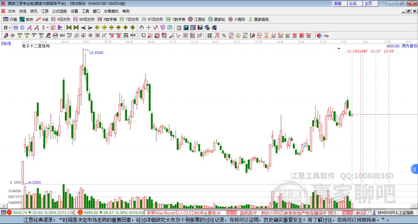Click the 主页 homepage button
This screenshot has width=418, height=224.
click(371, 3)
